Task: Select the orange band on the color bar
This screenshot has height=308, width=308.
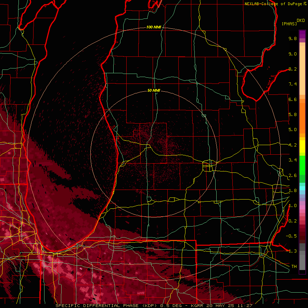Action: pyautogui.click(x=302, y=118)
